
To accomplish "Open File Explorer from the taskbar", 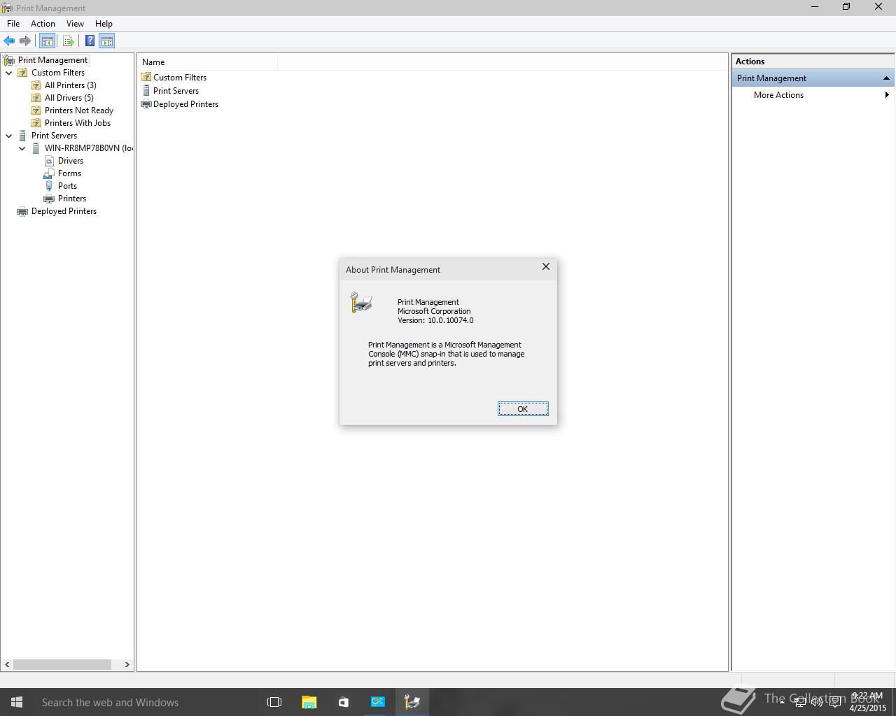I will [309, 702].
